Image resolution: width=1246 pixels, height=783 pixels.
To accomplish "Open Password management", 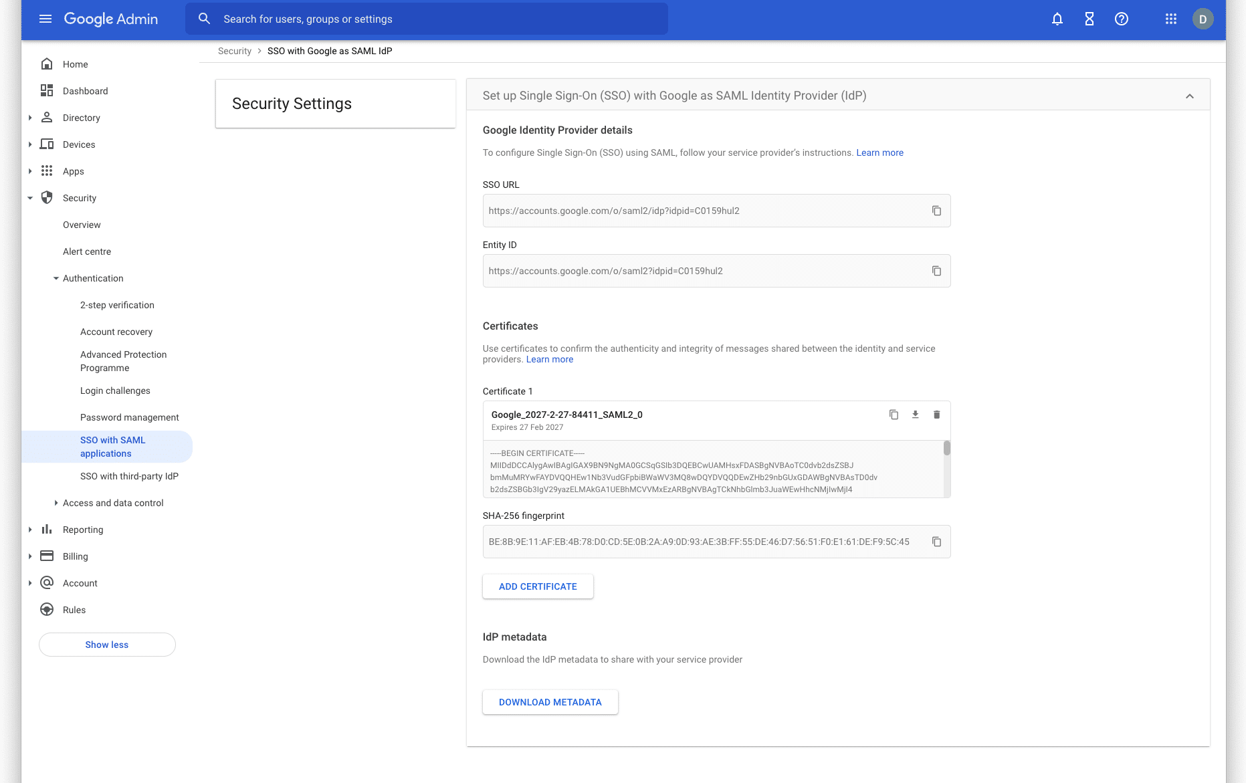I will 130,417.
